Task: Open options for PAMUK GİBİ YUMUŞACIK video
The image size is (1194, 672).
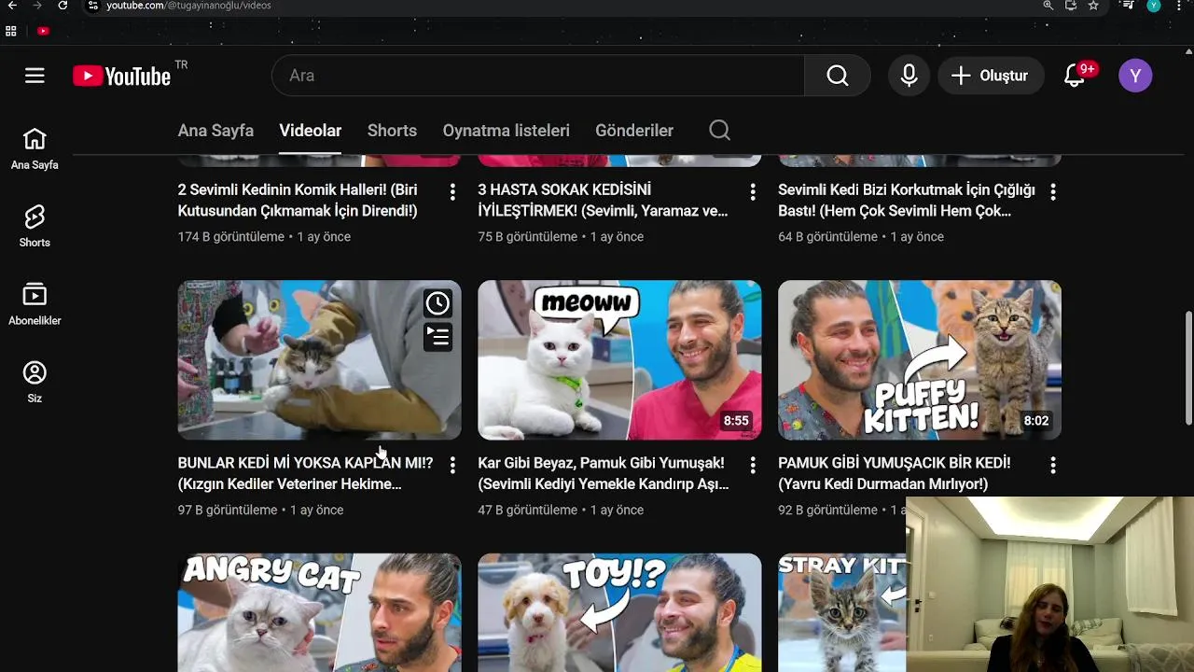Action: click(x=1053, y=465)
